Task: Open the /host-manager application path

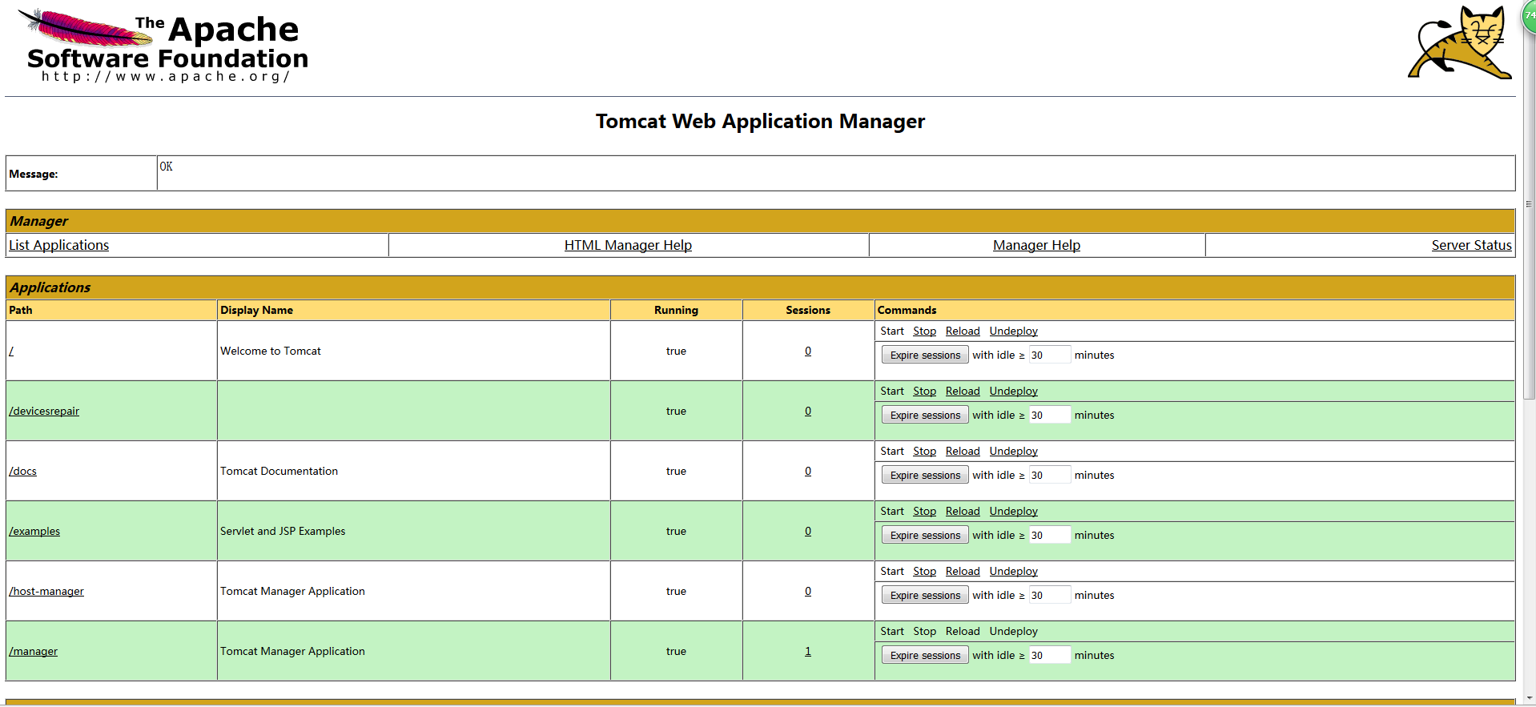Action: pyautogui.click(x=46, y=591)
